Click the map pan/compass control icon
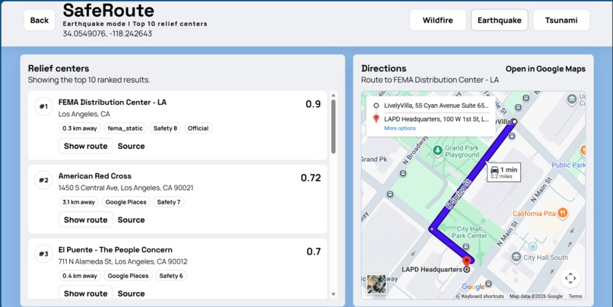This screenshot has width=613, height=307. (570, 278)
